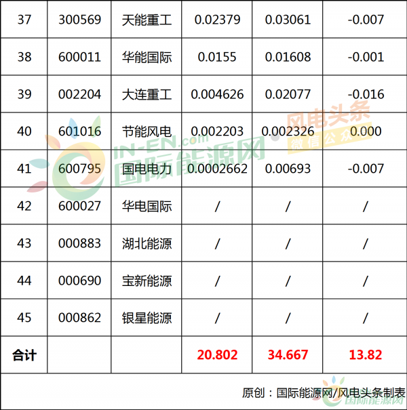Select value 0.01608 cell

[x=288, y=57]
